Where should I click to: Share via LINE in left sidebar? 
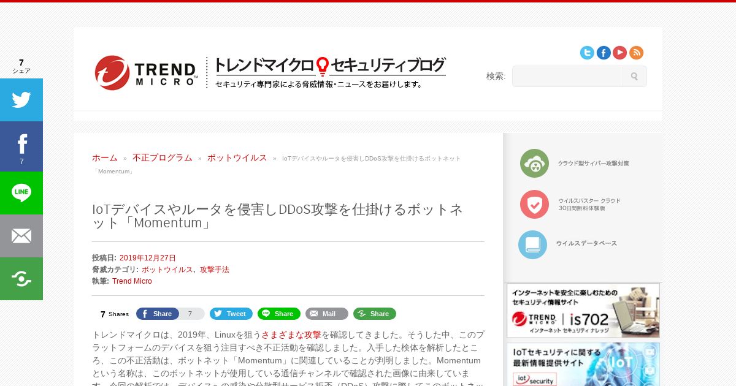(x=21, y=193)
